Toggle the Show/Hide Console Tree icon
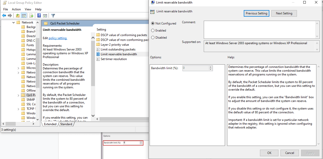Viewport: 323px width, 159px height. (24, 16)
